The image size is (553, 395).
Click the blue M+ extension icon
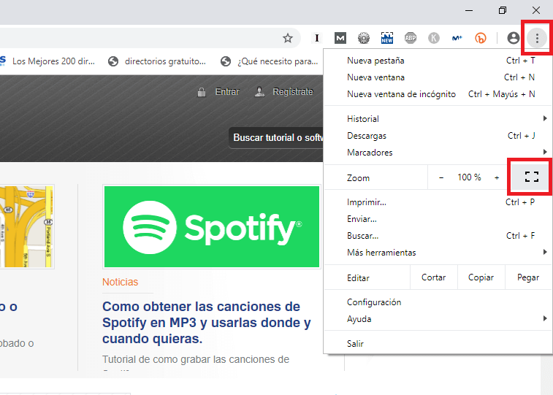(457, 38)
